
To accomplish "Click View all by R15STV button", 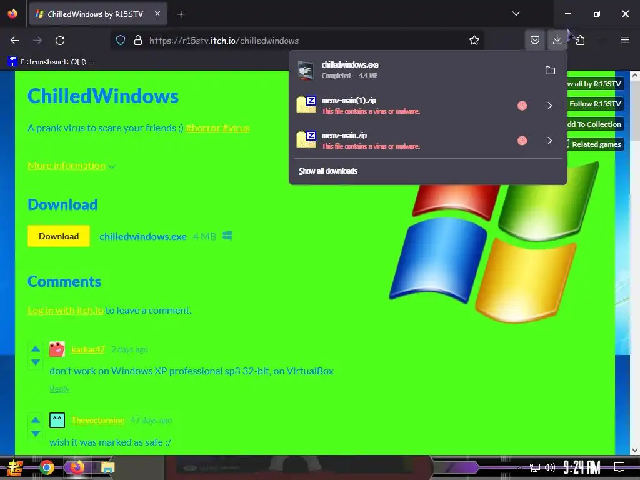I will click(594, 84).
